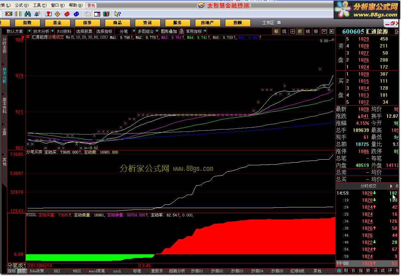
Task: Click the arrow icon next to 分时成交
Action: (391, 186)
